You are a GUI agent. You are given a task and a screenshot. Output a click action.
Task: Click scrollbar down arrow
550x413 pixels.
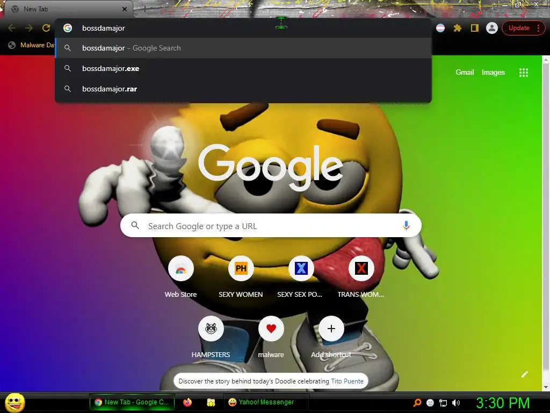pos(546,387)
